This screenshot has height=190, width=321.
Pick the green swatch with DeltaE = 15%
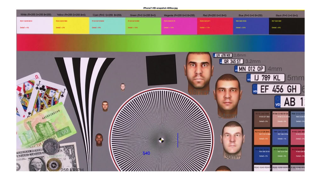click(143, 26)
